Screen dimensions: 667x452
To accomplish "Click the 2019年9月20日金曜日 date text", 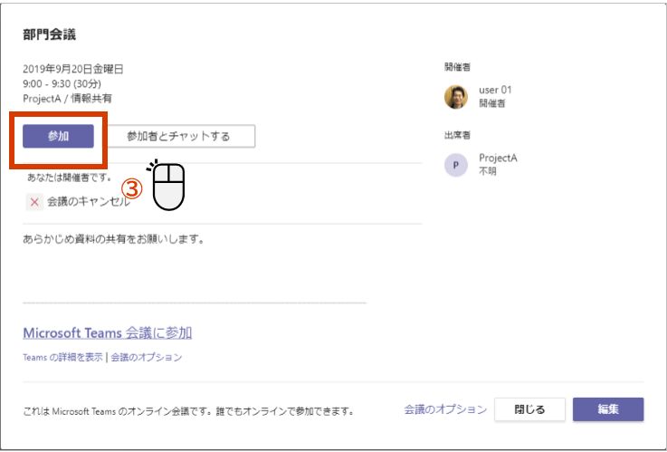I will [73, 69].
